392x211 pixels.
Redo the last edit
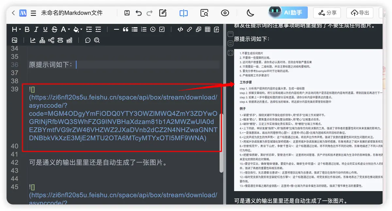coord(150,13)
